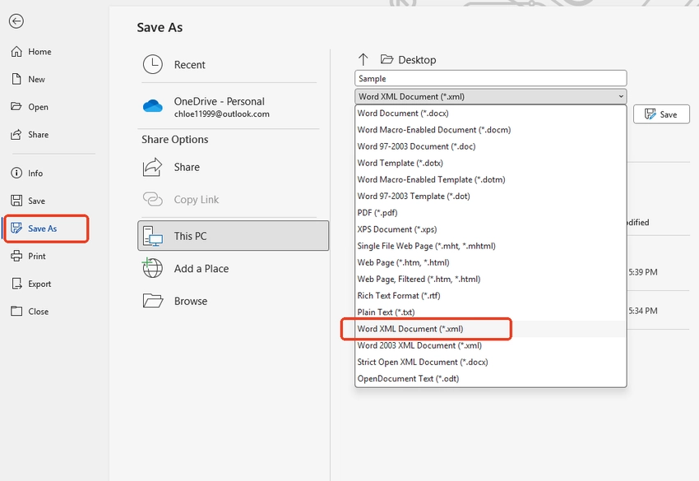
Task: Click the 5:39 PM modified time entry
Action: pyautogui.click(x=643, y=272)
